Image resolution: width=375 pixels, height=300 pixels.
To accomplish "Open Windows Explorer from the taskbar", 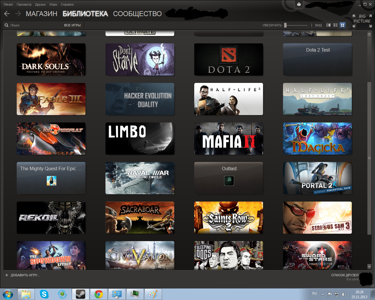I will (26, 294).
